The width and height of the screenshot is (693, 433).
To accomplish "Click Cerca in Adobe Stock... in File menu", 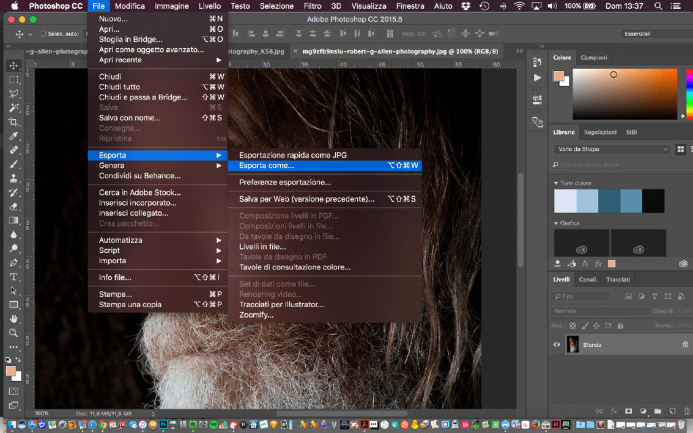I will (x=158, y=193).
